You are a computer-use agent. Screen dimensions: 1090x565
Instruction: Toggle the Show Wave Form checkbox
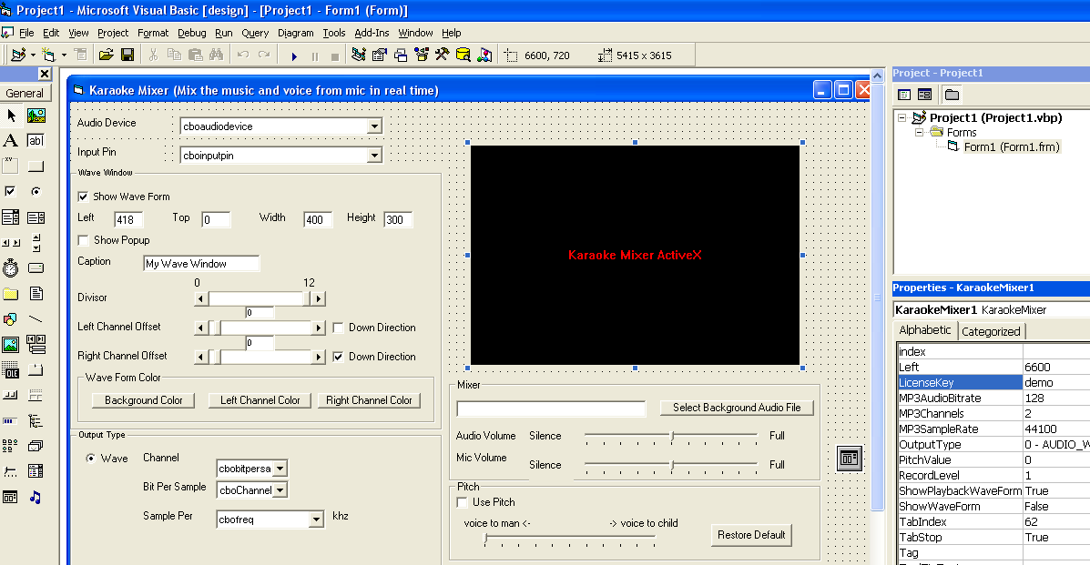point(84,197)
